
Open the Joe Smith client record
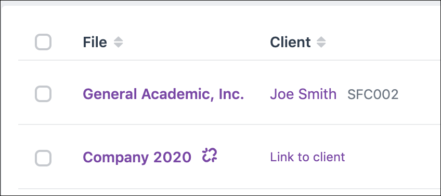(303, 94)
